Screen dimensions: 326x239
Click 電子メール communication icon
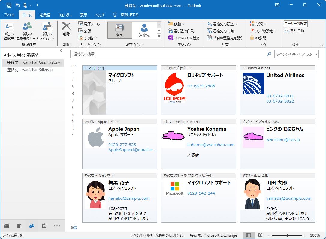(81, 24)
